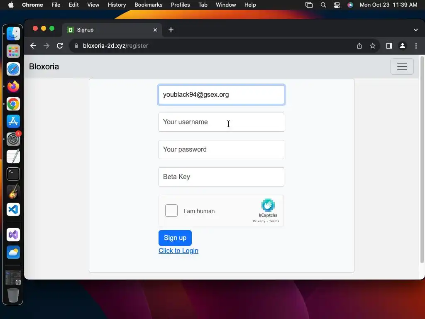Focus the Beta Key field
The height and width of the screenshot is (319, 425).
[x=222, y=177]
